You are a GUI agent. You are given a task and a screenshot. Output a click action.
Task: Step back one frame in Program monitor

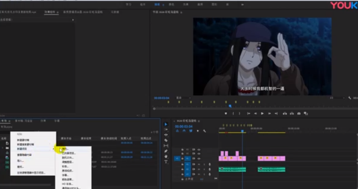click(x=256, y=114)
